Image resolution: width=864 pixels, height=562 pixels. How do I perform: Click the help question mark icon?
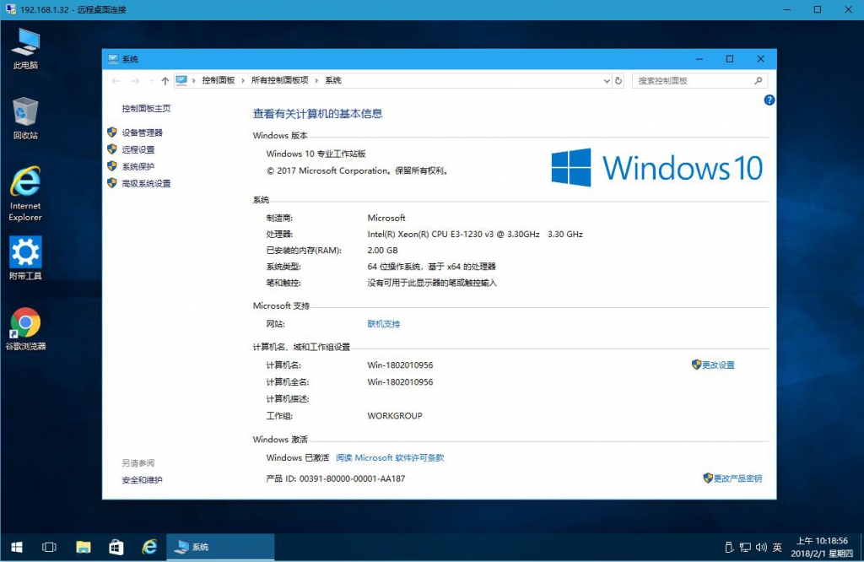[x=769, y=100]
